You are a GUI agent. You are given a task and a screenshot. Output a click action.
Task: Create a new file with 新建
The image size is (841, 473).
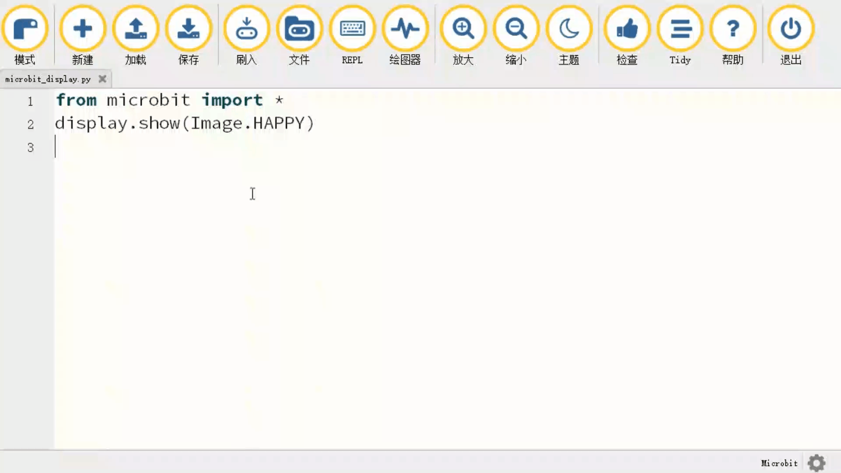tap(82, 35)
